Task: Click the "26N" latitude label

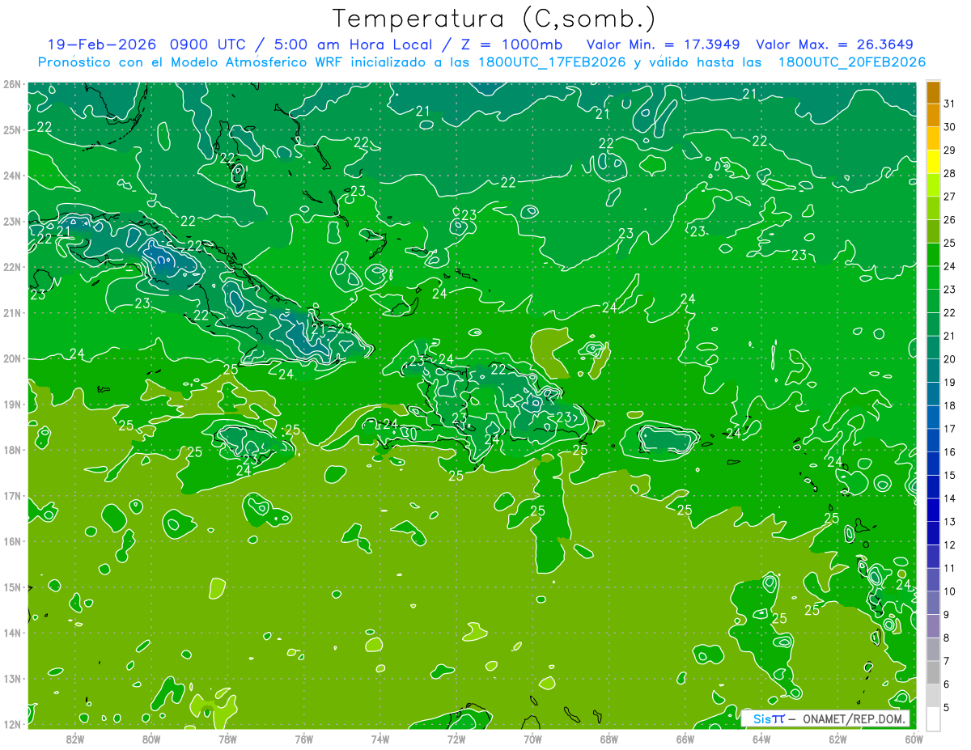Action: pyautogui.click(x=11, y=84)
